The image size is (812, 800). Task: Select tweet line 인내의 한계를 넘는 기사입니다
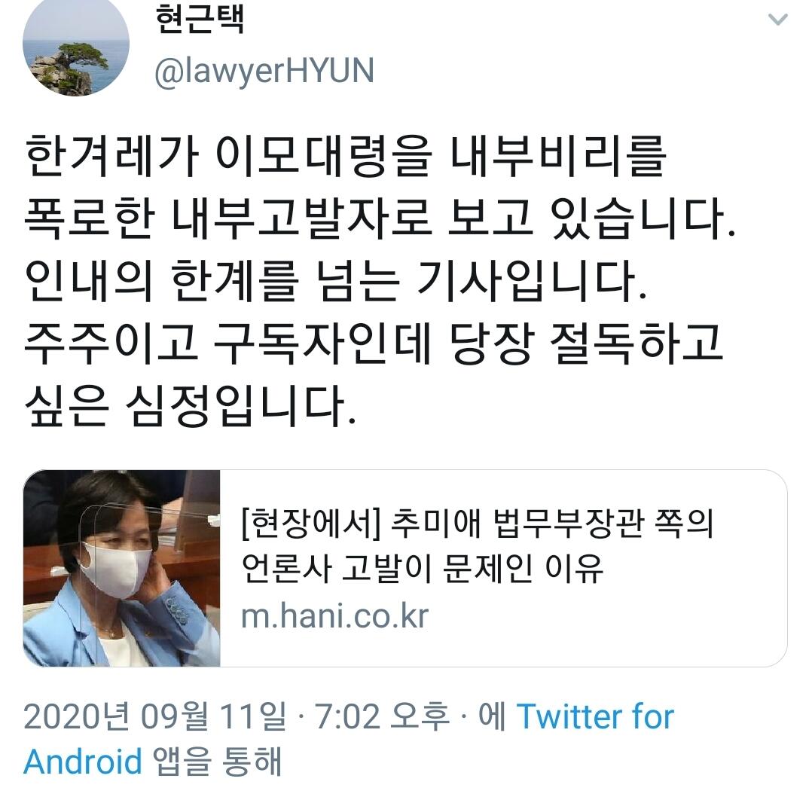click(336, 280)
